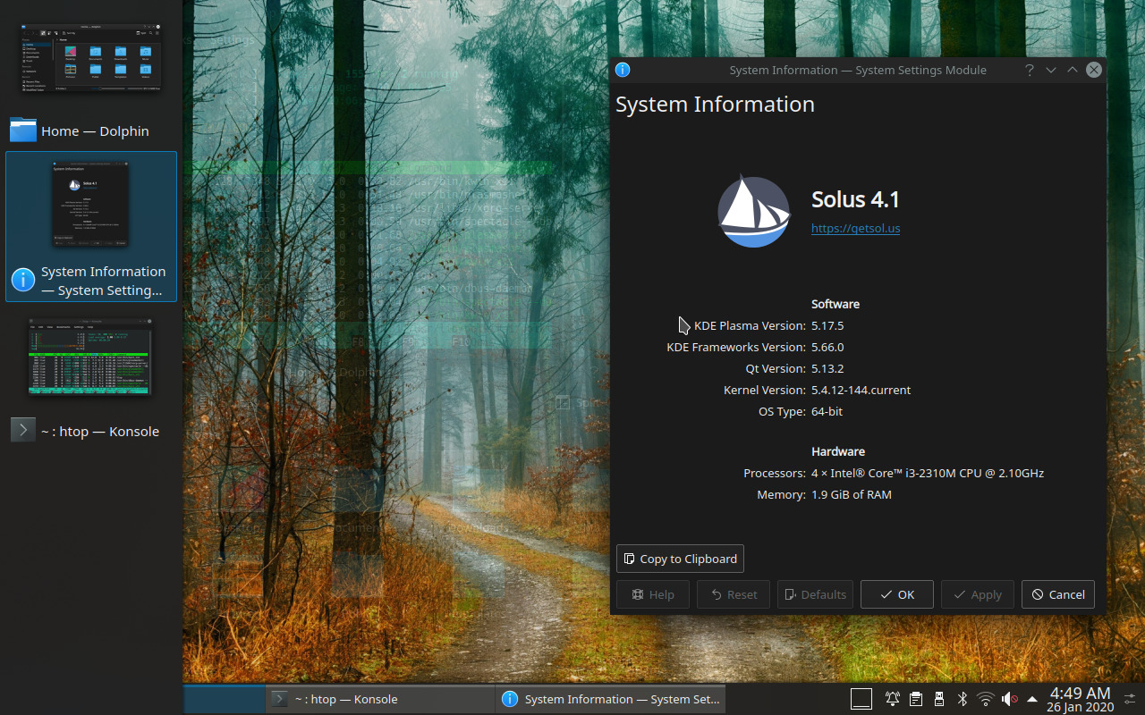
Task: Open the notifications bell in system tray
Action: [x=892, y=699]
